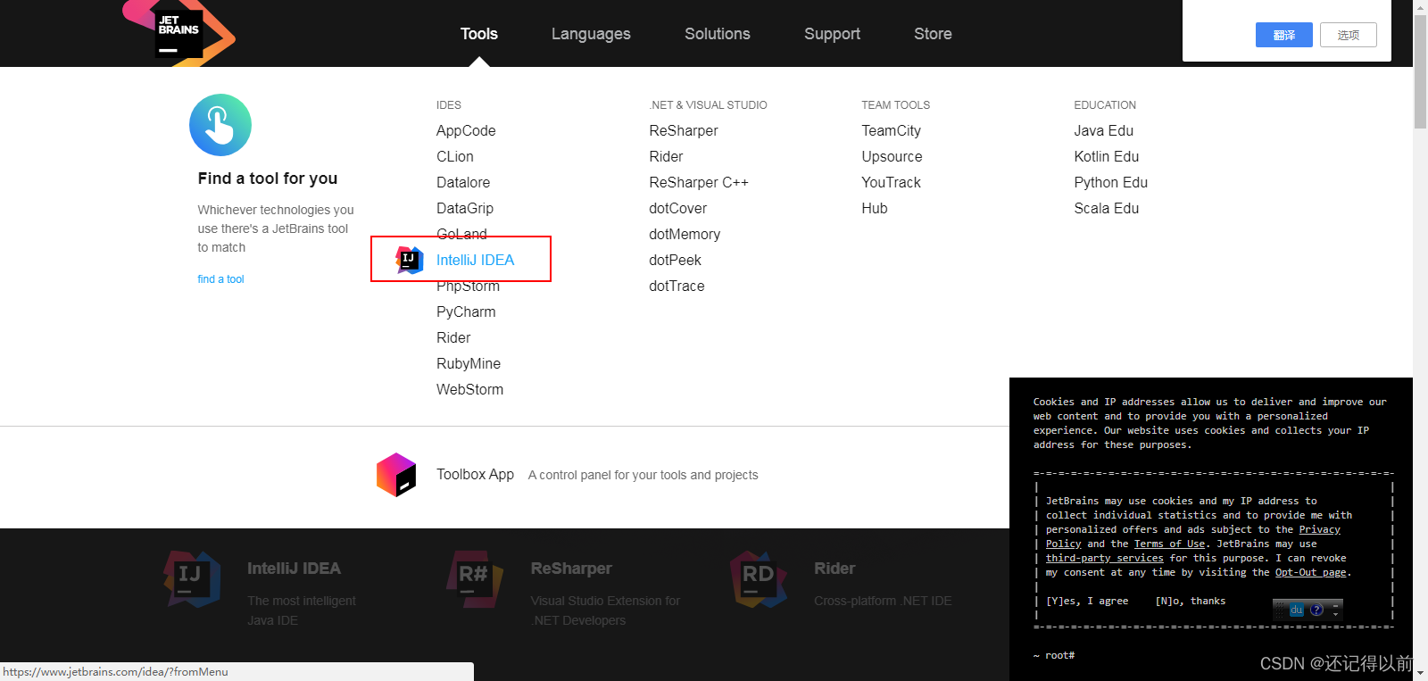Click the dimmed IntelliJ IDEA product title
Image resolution: width=1428 pixels, height=681 pixels.
click(294, 569)
